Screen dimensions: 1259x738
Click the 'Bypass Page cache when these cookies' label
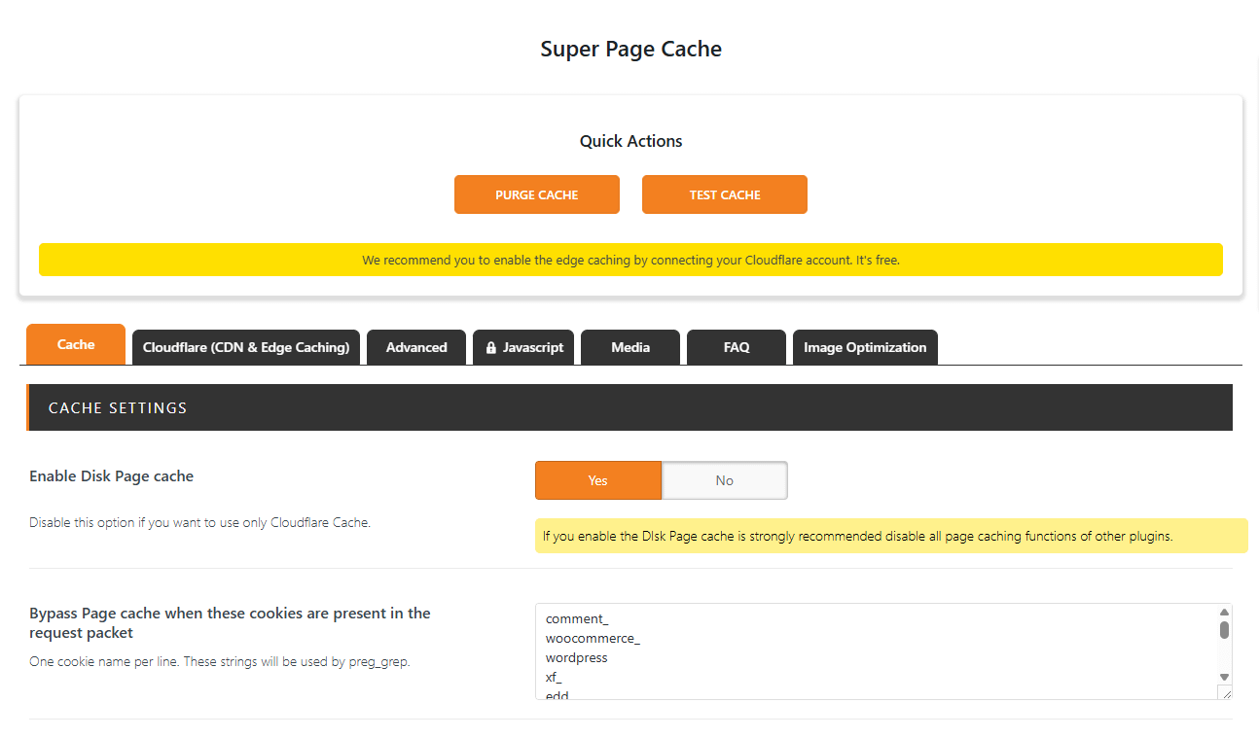coord(230,622)
